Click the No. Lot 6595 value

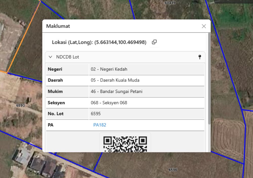[96, 114]
